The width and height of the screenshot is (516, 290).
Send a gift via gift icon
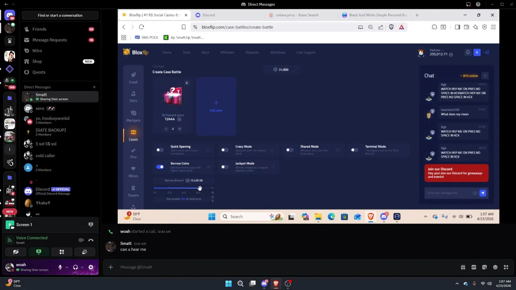pyautogui.click(x=463, y=267)
